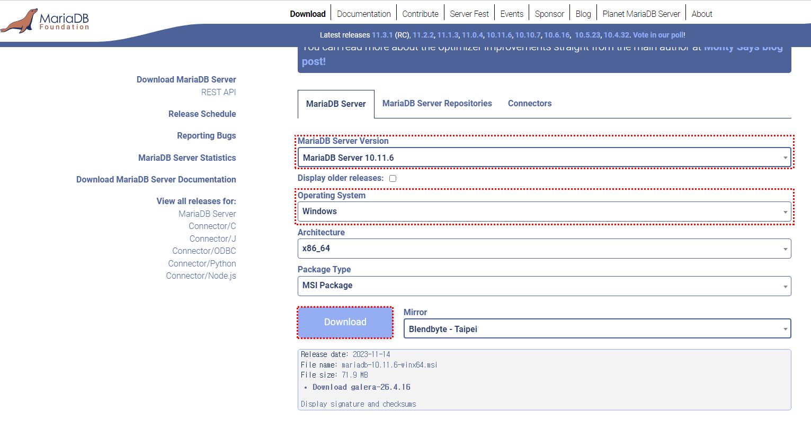
Task: Click the release date 2023-11-14 text
Action: tap(371, 354)
